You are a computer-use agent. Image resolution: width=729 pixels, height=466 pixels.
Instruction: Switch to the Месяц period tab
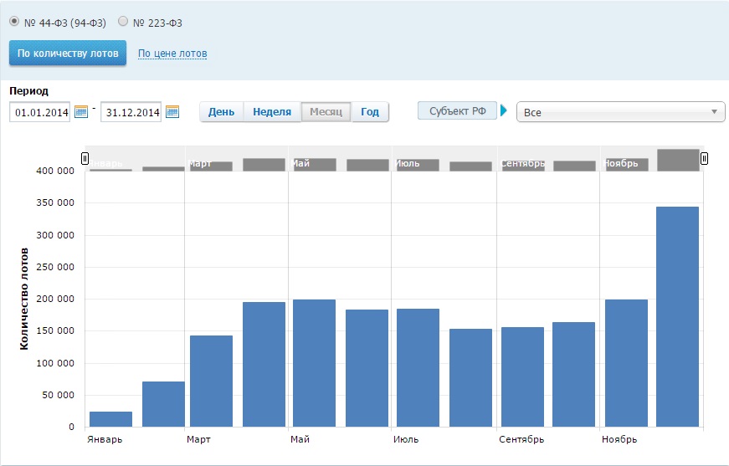326,112
